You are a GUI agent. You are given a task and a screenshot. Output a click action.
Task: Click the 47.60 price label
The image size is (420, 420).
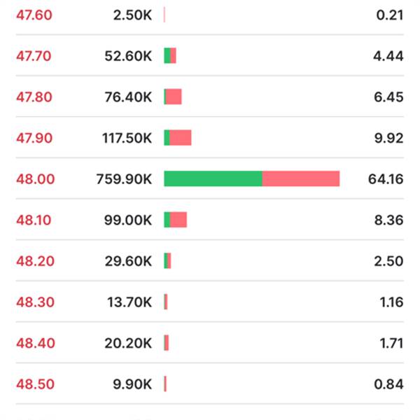[34, 15]
